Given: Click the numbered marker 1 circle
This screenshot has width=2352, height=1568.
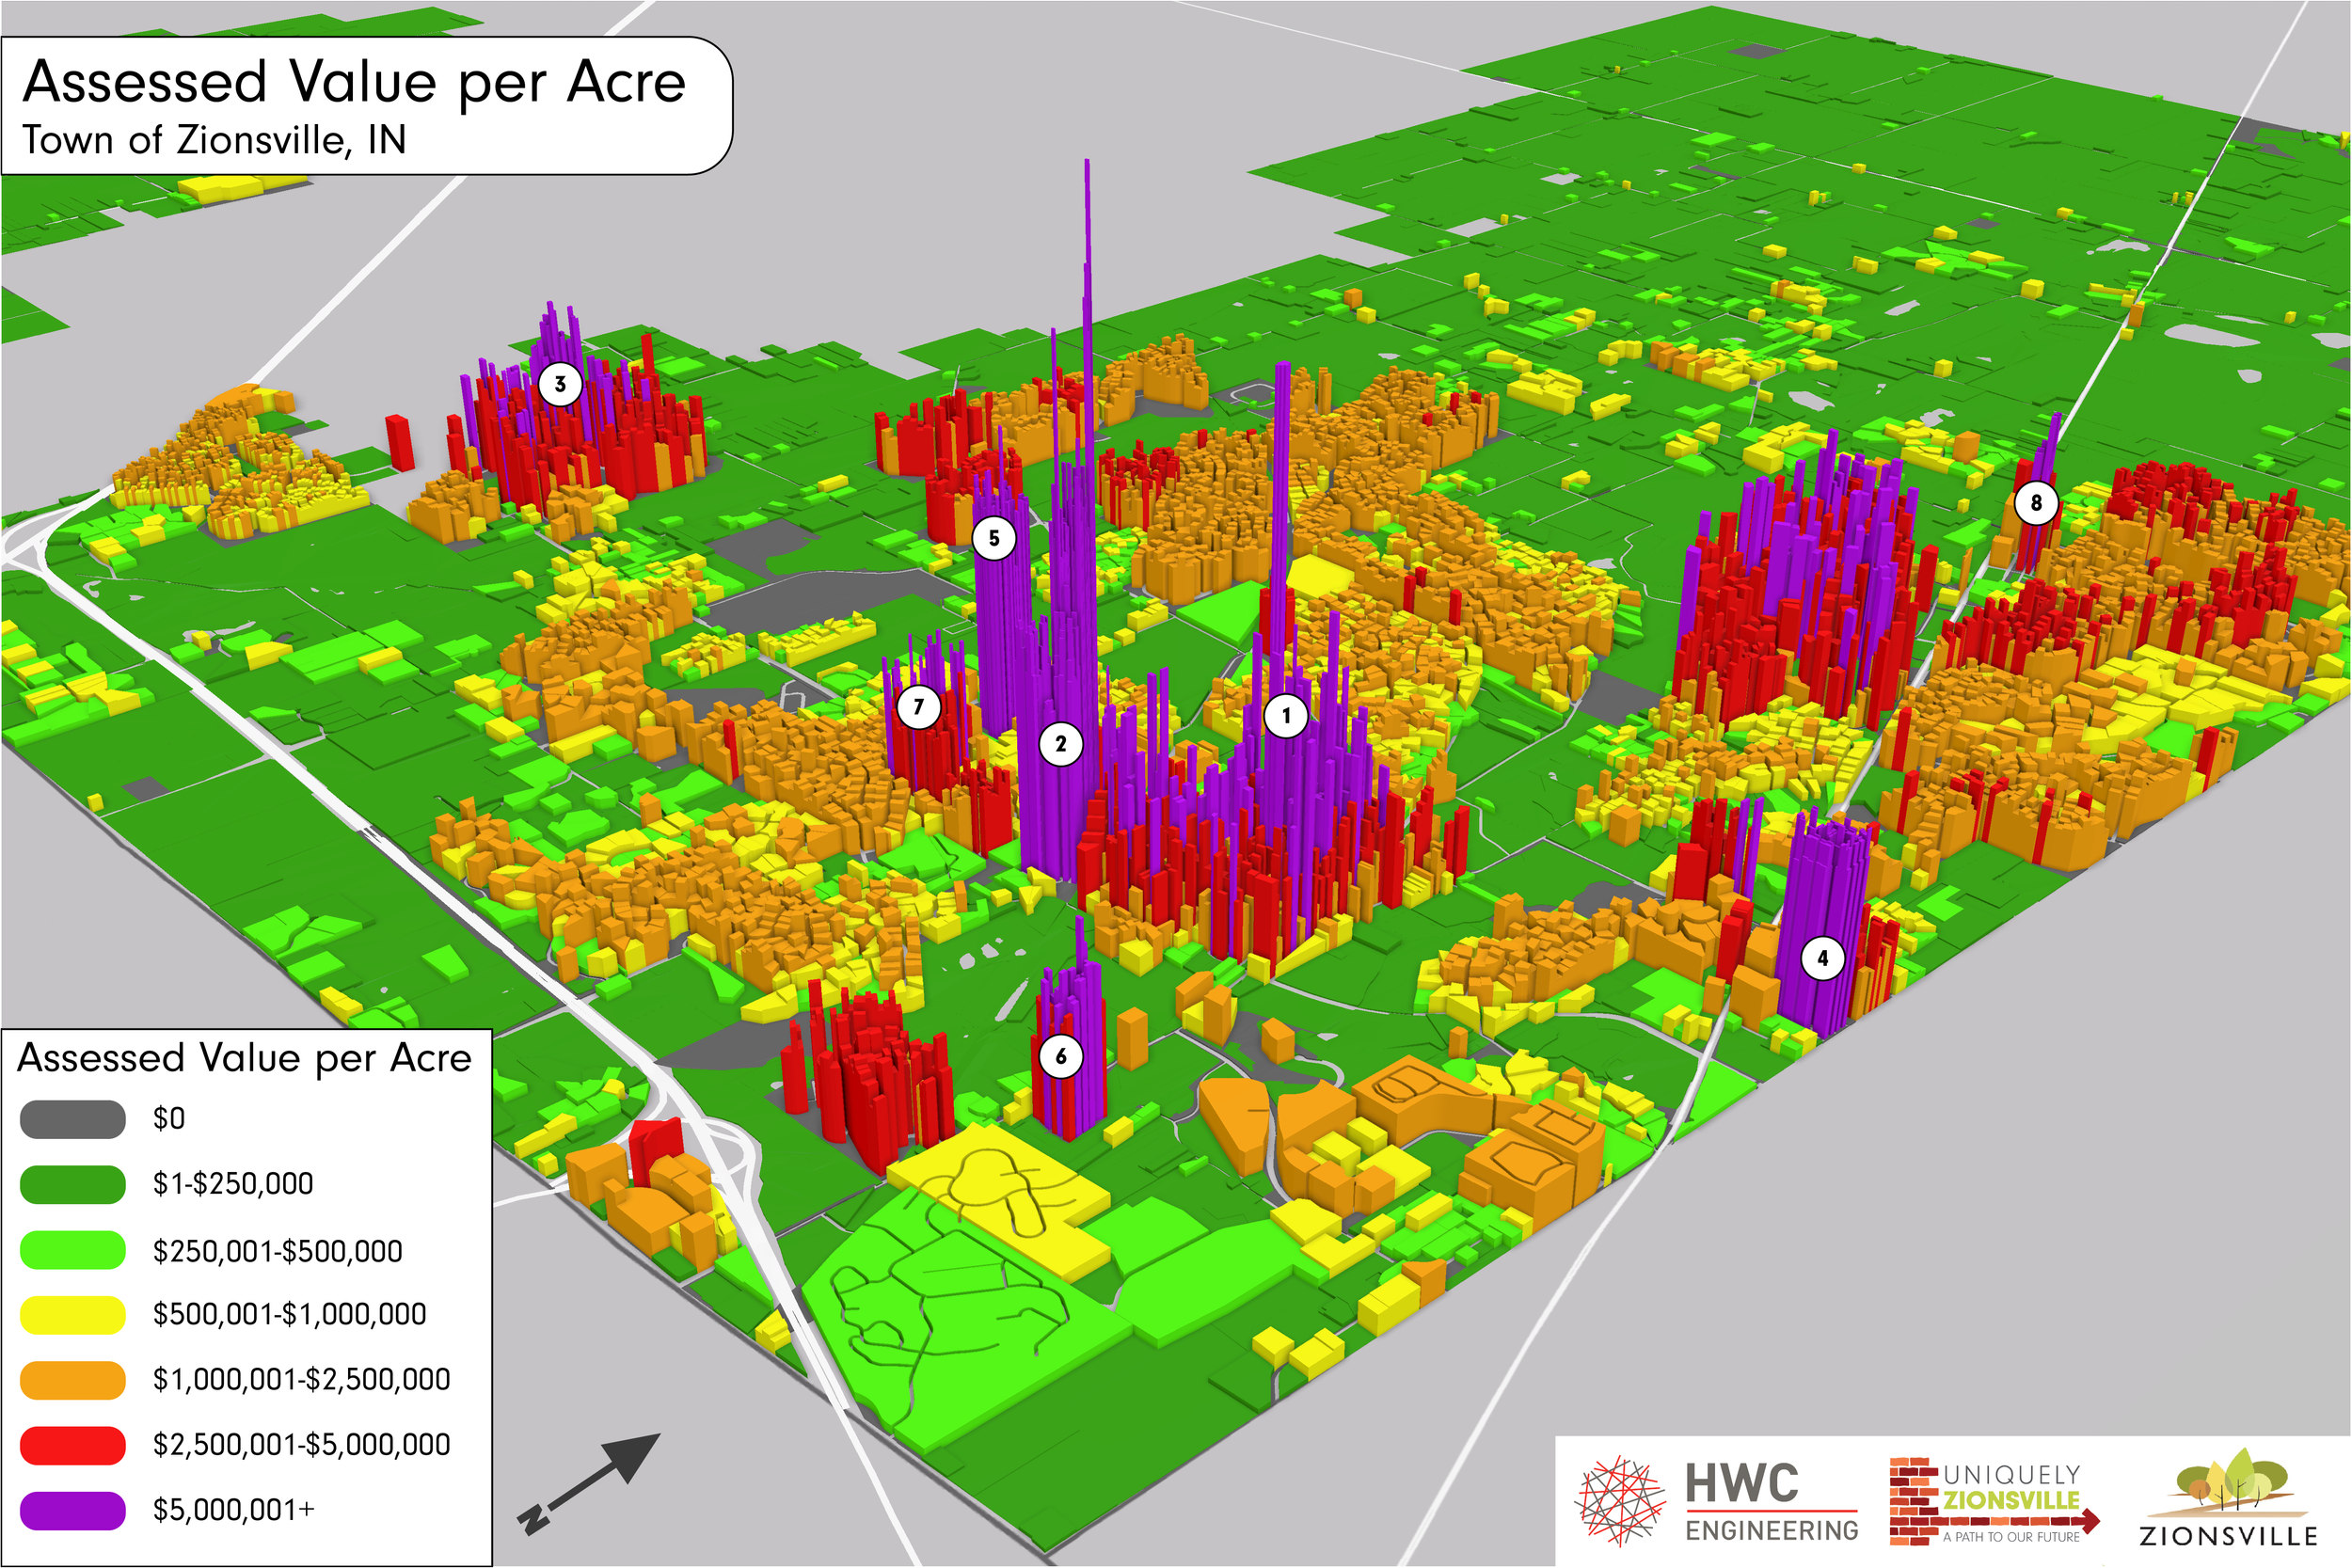Looking at the screenshot, I should click(x=1286, y=715).
